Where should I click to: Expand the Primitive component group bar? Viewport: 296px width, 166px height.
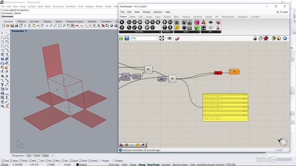[167, 32]
